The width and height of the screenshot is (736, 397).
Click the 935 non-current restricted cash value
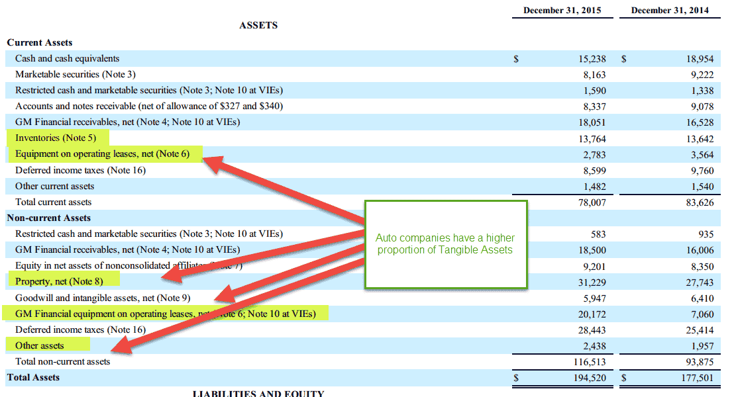(706, 235)
